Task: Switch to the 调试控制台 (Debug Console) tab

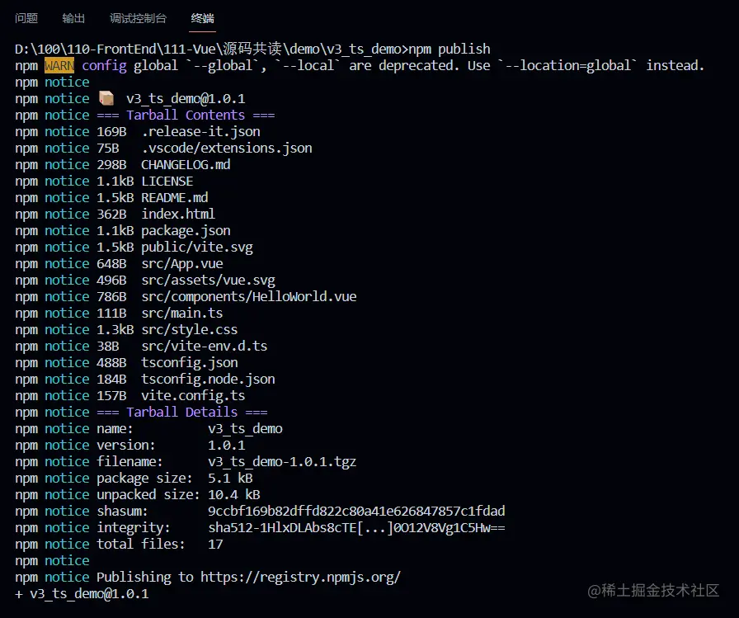Action: [x=138, y=18]
